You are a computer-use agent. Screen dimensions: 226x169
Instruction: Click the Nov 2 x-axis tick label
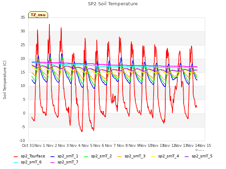coord(52,145)
